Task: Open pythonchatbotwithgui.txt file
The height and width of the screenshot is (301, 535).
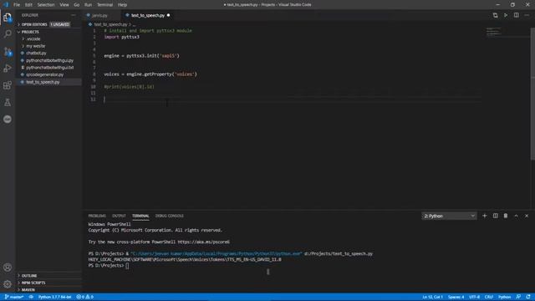Action: pos(50,68)
